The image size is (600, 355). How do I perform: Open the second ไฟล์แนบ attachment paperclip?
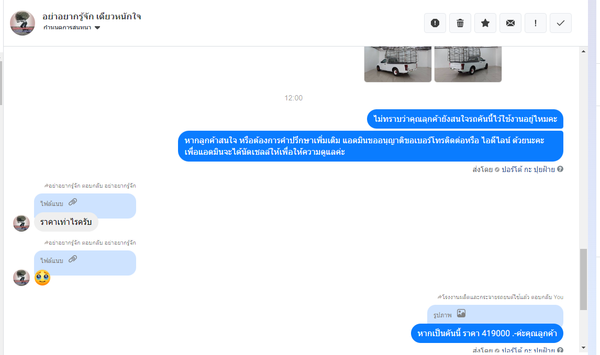73,259
